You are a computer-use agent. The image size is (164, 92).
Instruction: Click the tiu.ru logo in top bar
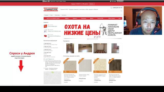[45, 1]
